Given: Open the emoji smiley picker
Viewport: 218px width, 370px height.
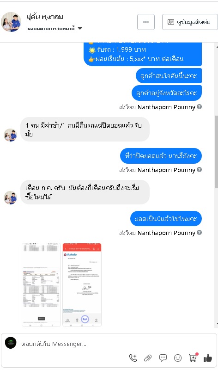Looking at the screenshot, I should click(178, 358).
